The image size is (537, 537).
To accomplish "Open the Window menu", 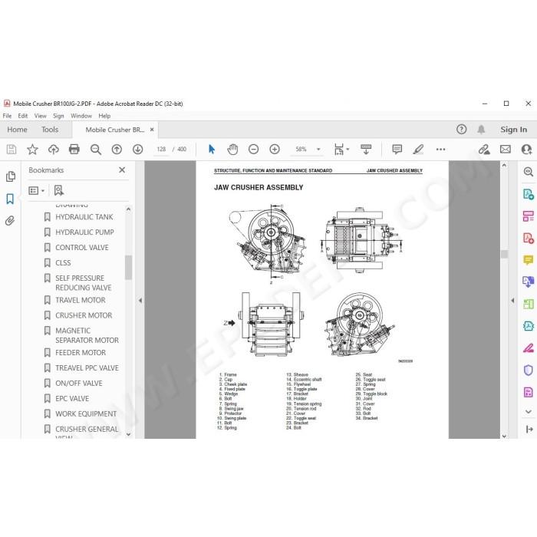I will pyautogui.click(x=81, y=116).
